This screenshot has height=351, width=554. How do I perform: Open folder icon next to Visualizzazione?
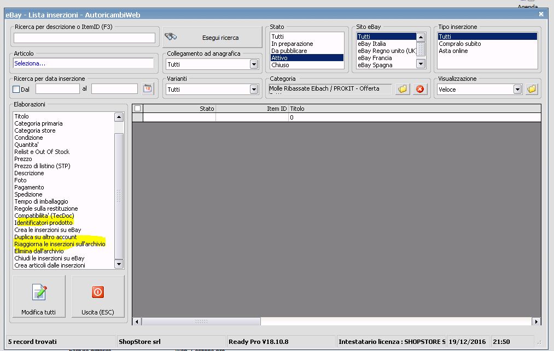pos(532,89)
